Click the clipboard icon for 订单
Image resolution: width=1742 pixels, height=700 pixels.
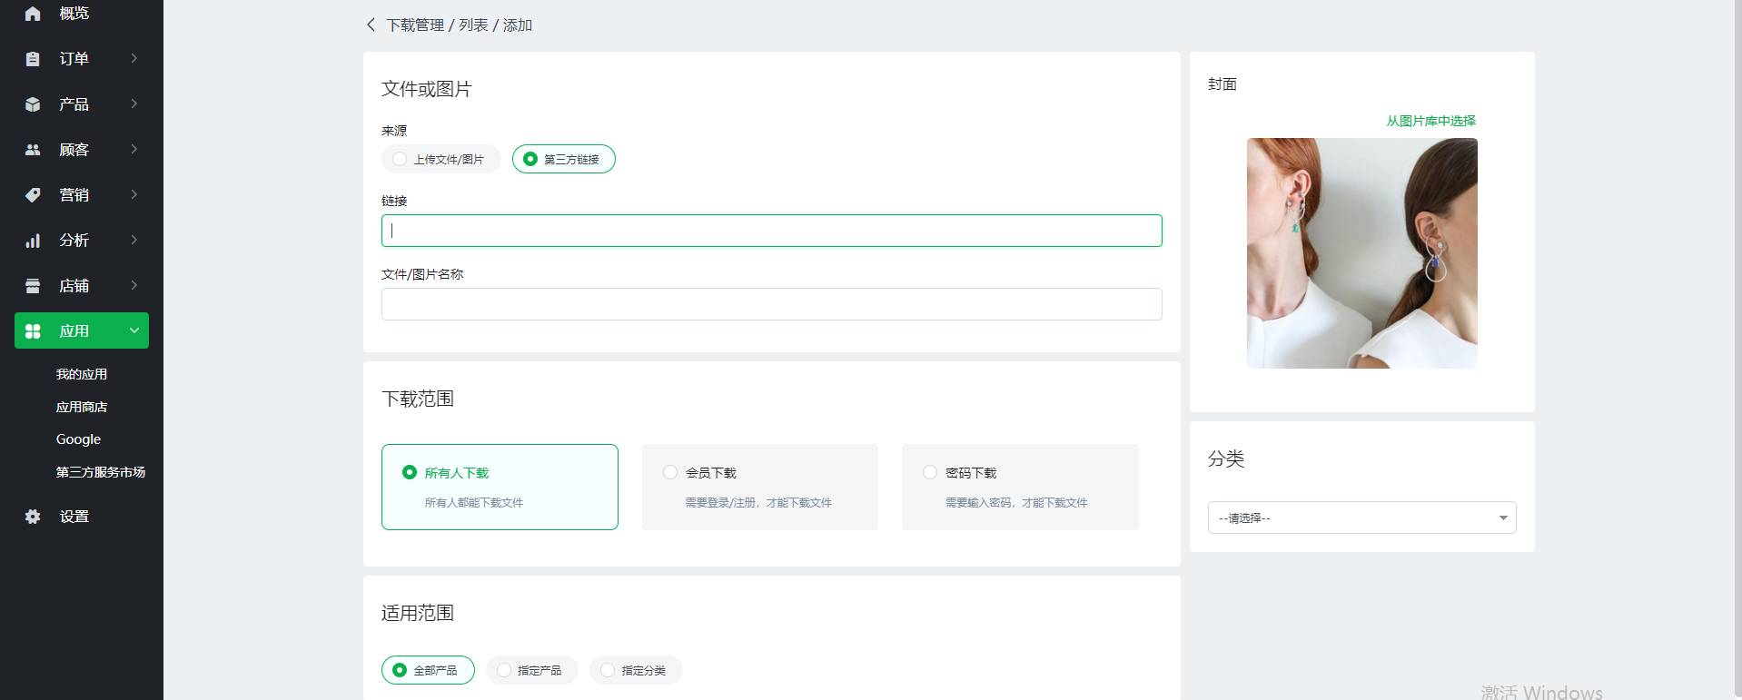coord(33,59)
